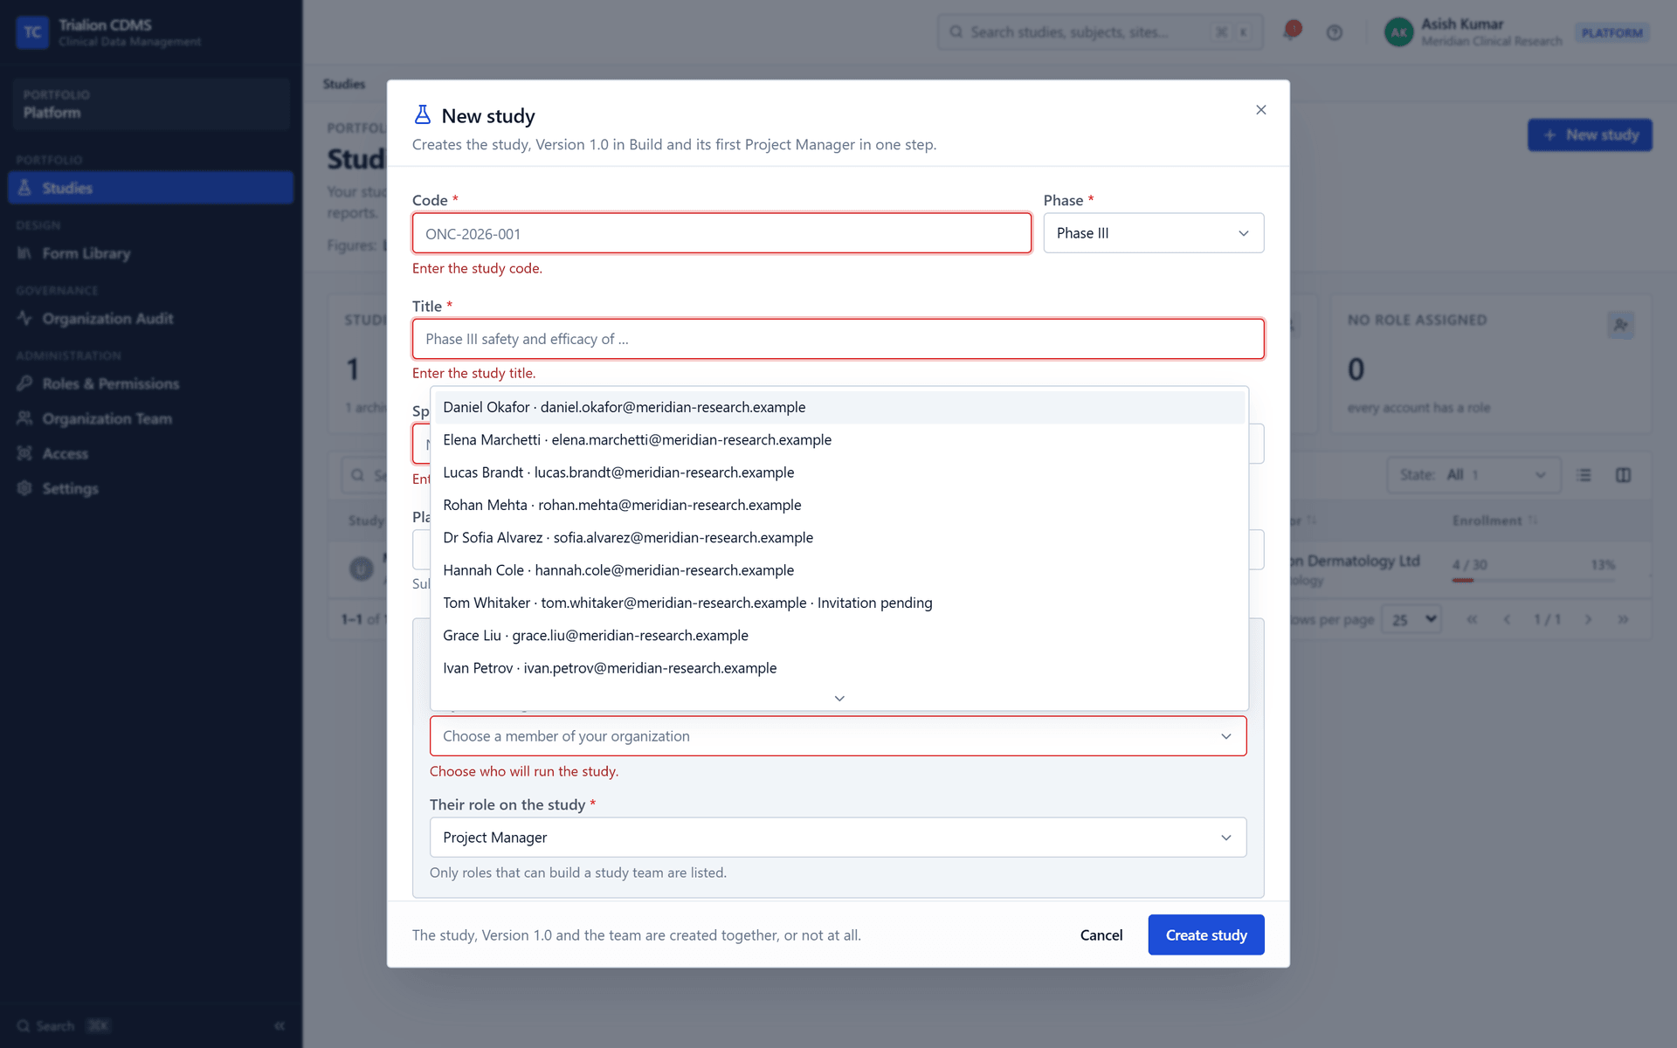
Task: Click the Title input field
Action: (x=838, y=339)
